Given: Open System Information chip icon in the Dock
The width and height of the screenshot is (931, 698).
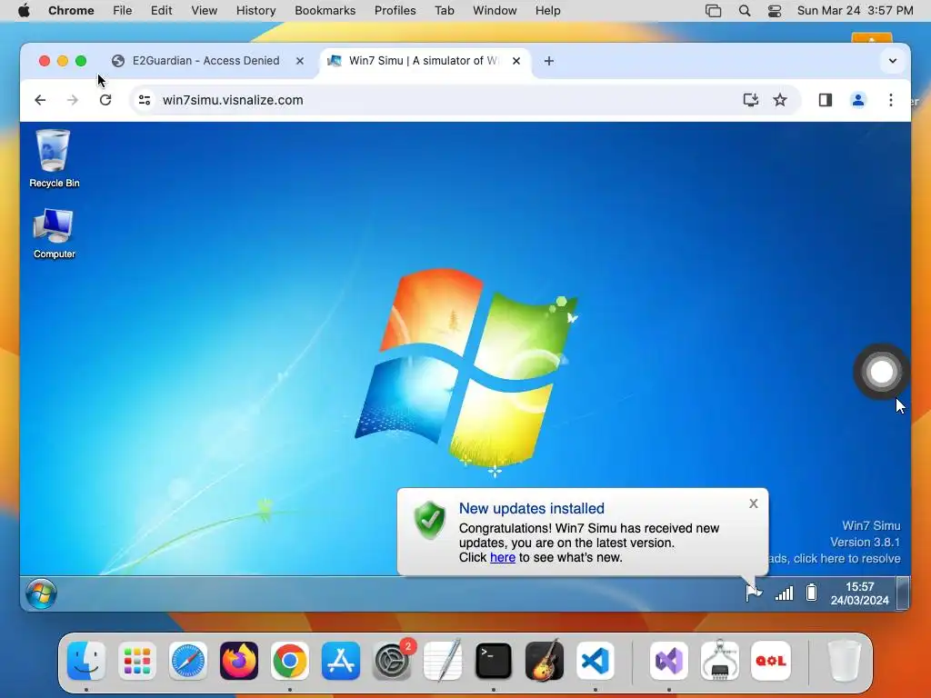Looking at the screenshot, I should [x=720, y=661].
